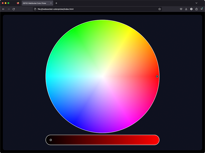Click the round account icon in toolbar

pos(191,9)
